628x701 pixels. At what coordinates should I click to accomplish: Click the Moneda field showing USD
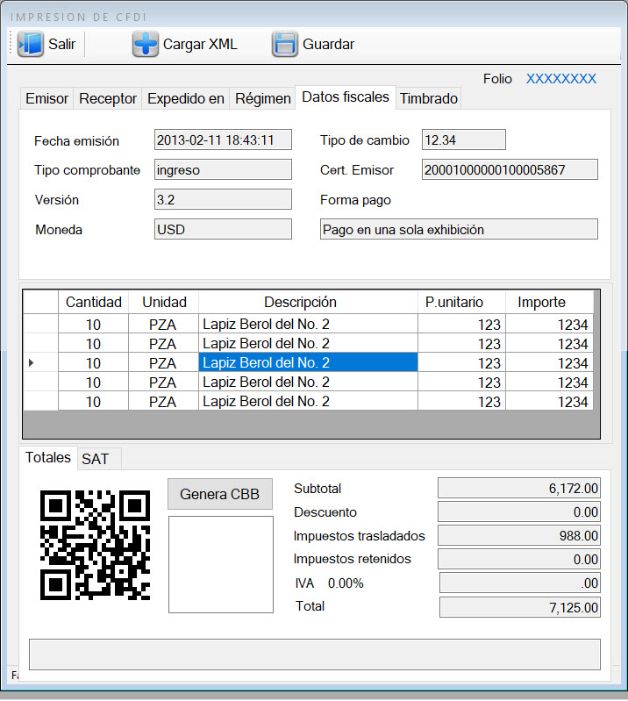pos(223,229)
